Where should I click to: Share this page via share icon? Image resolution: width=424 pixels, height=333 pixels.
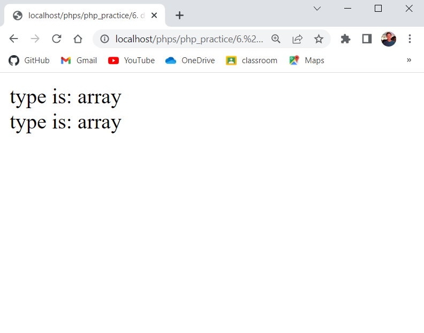point(297,39)
